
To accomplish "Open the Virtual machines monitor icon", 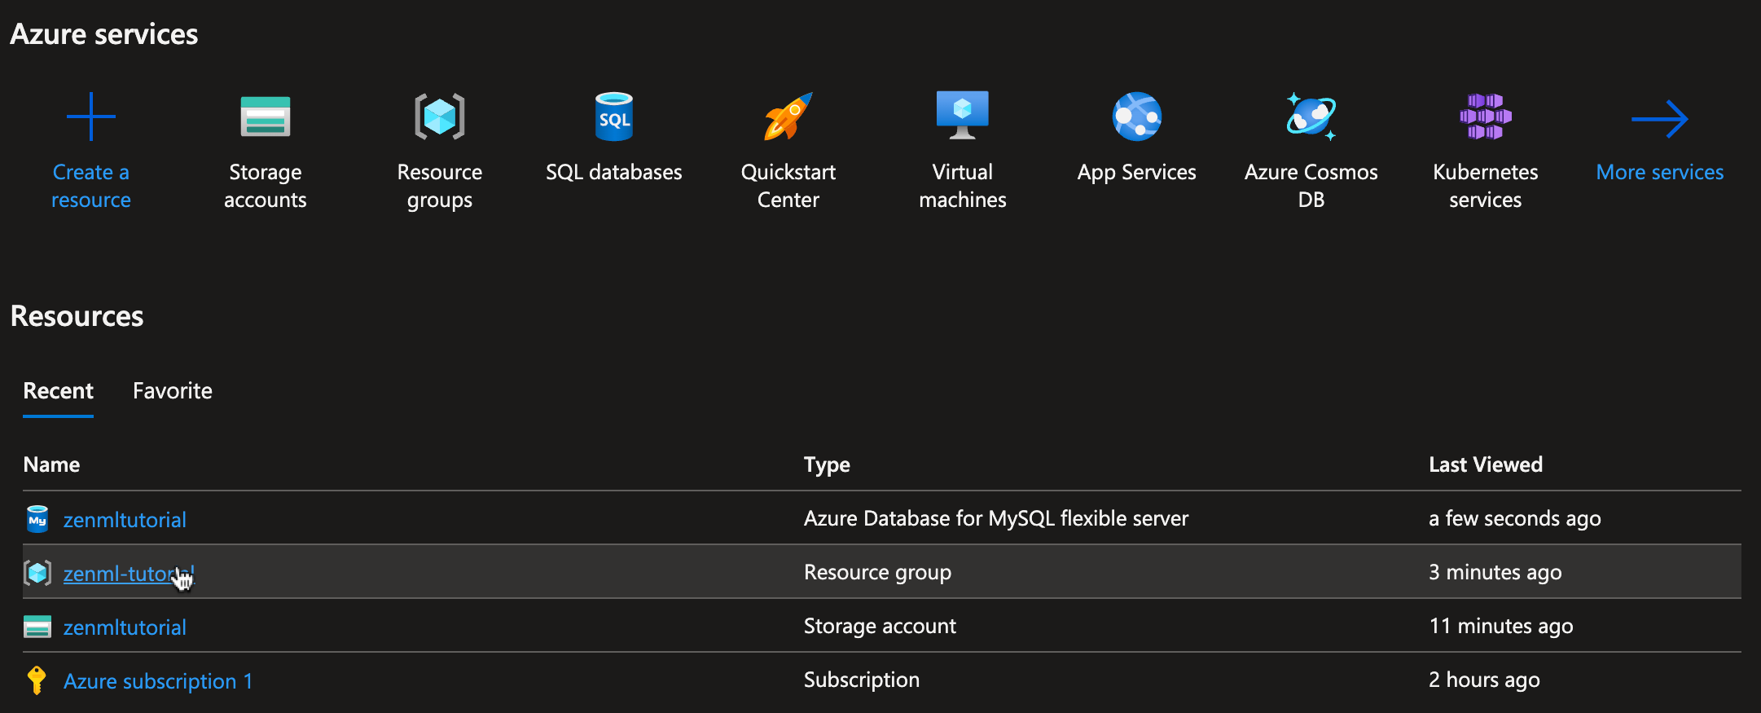I will coord(963,115).
